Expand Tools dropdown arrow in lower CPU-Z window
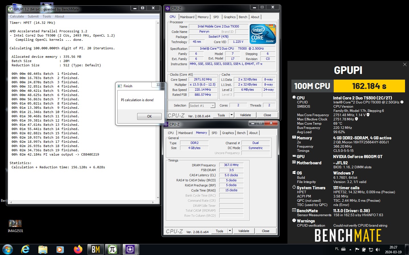The width and height of the screenshot is (409, 255). click(x=230, y=231)
